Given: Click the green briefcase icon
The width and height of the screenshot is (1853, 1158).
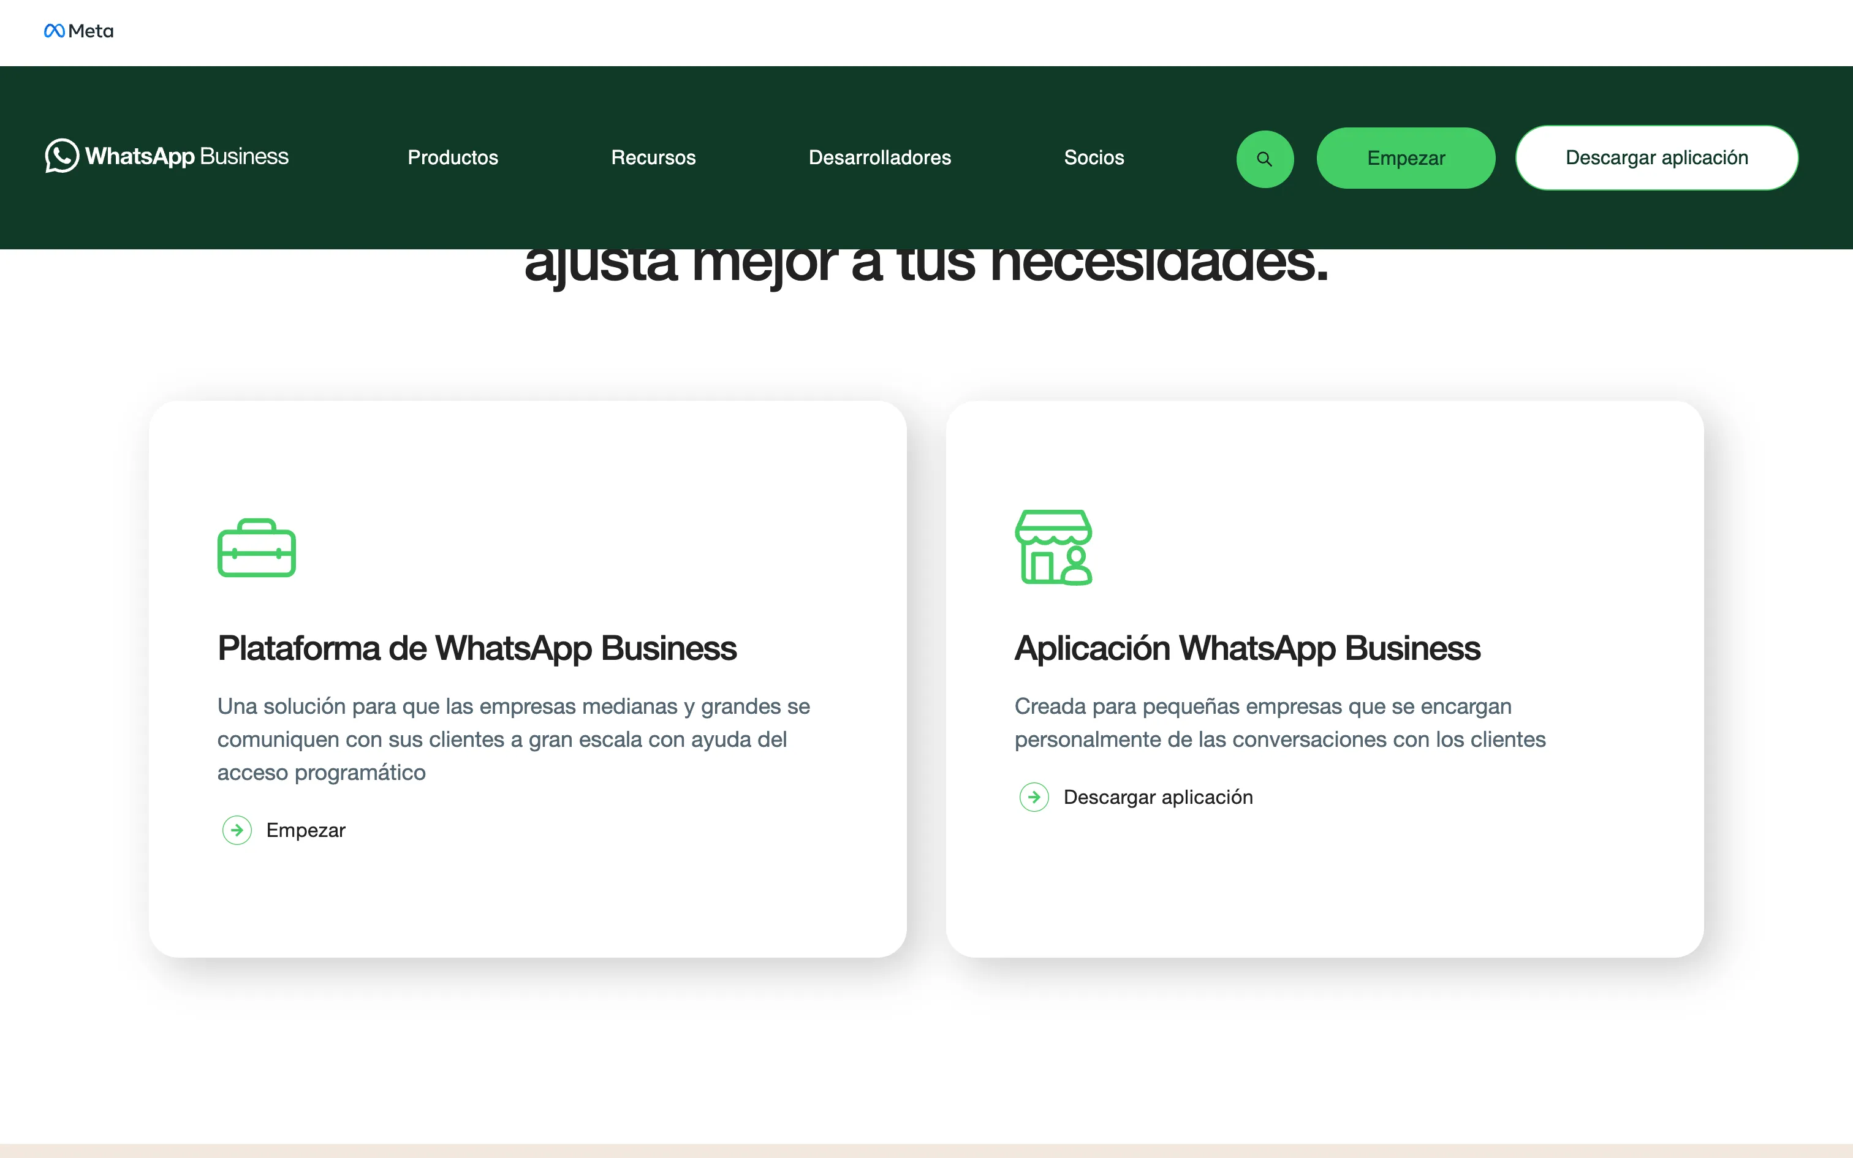Looking at the screenshot, I should click(x=257, y=548).
